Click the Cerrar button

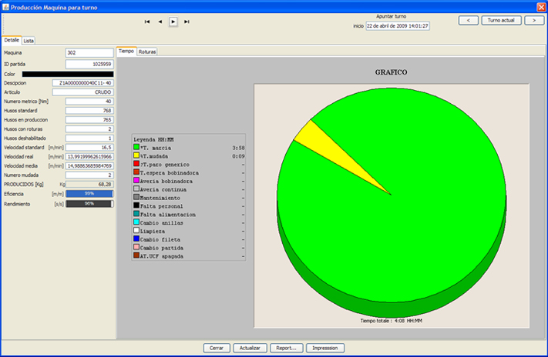pos(217,348)
